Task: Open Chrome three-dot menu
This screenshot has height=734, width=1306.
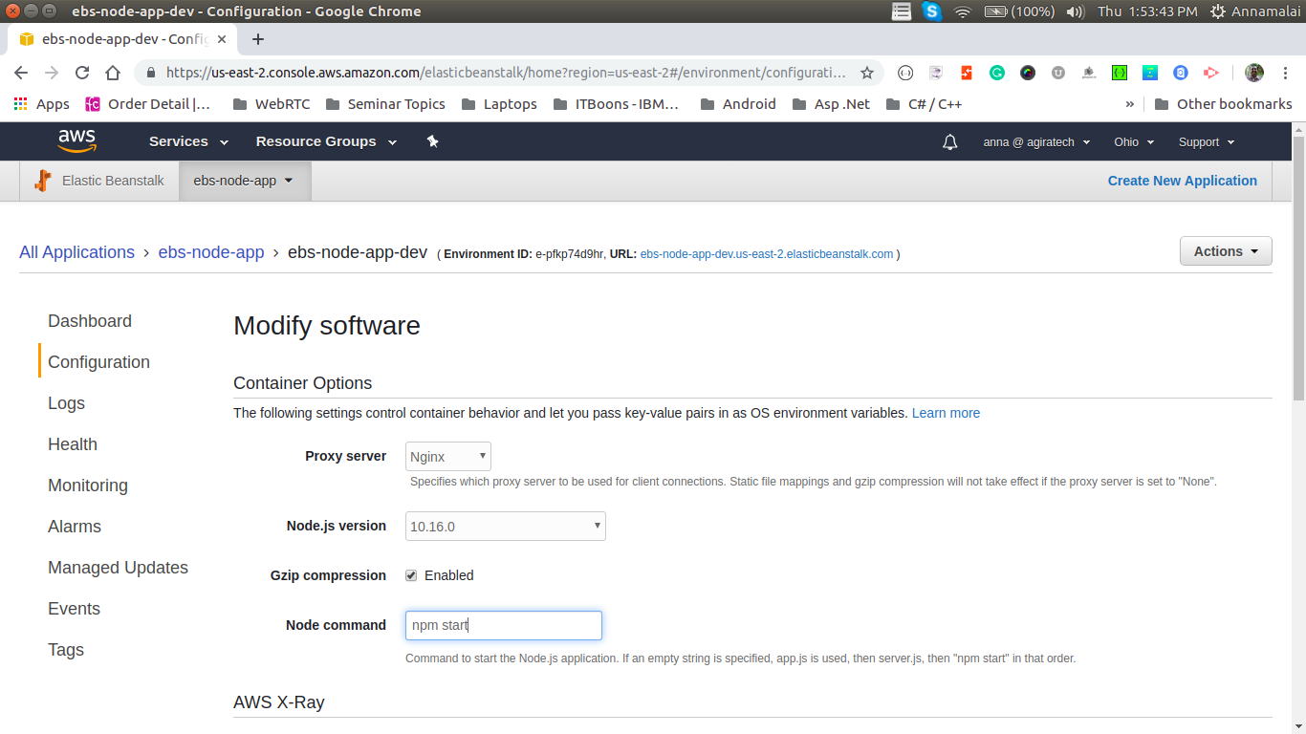Action: point(1286,73)
